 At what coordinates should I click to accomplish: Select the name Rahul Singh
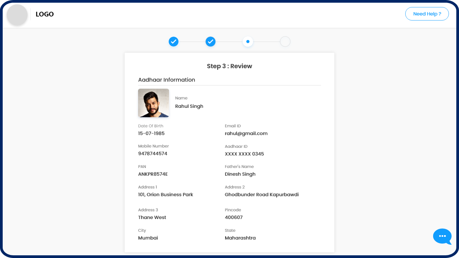189,106
